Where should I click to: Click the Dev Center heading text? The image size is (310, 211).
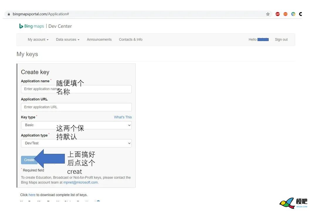(60, 26)
